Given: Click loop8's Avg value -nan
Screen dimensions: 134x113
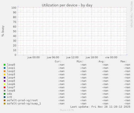Looking at the screenshot, I should click(105, 91).
